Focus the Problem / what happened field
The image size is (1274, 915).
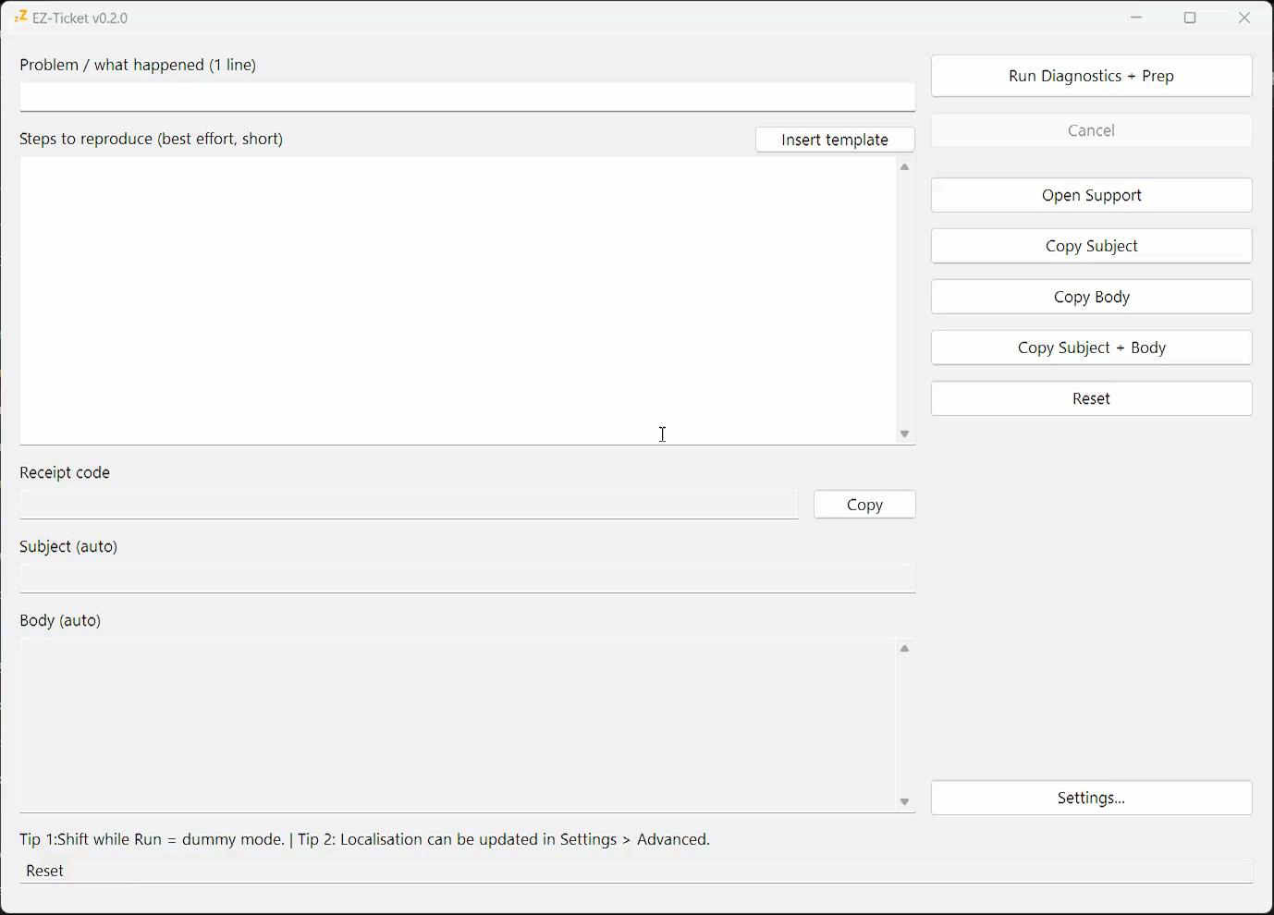[467, 97]
